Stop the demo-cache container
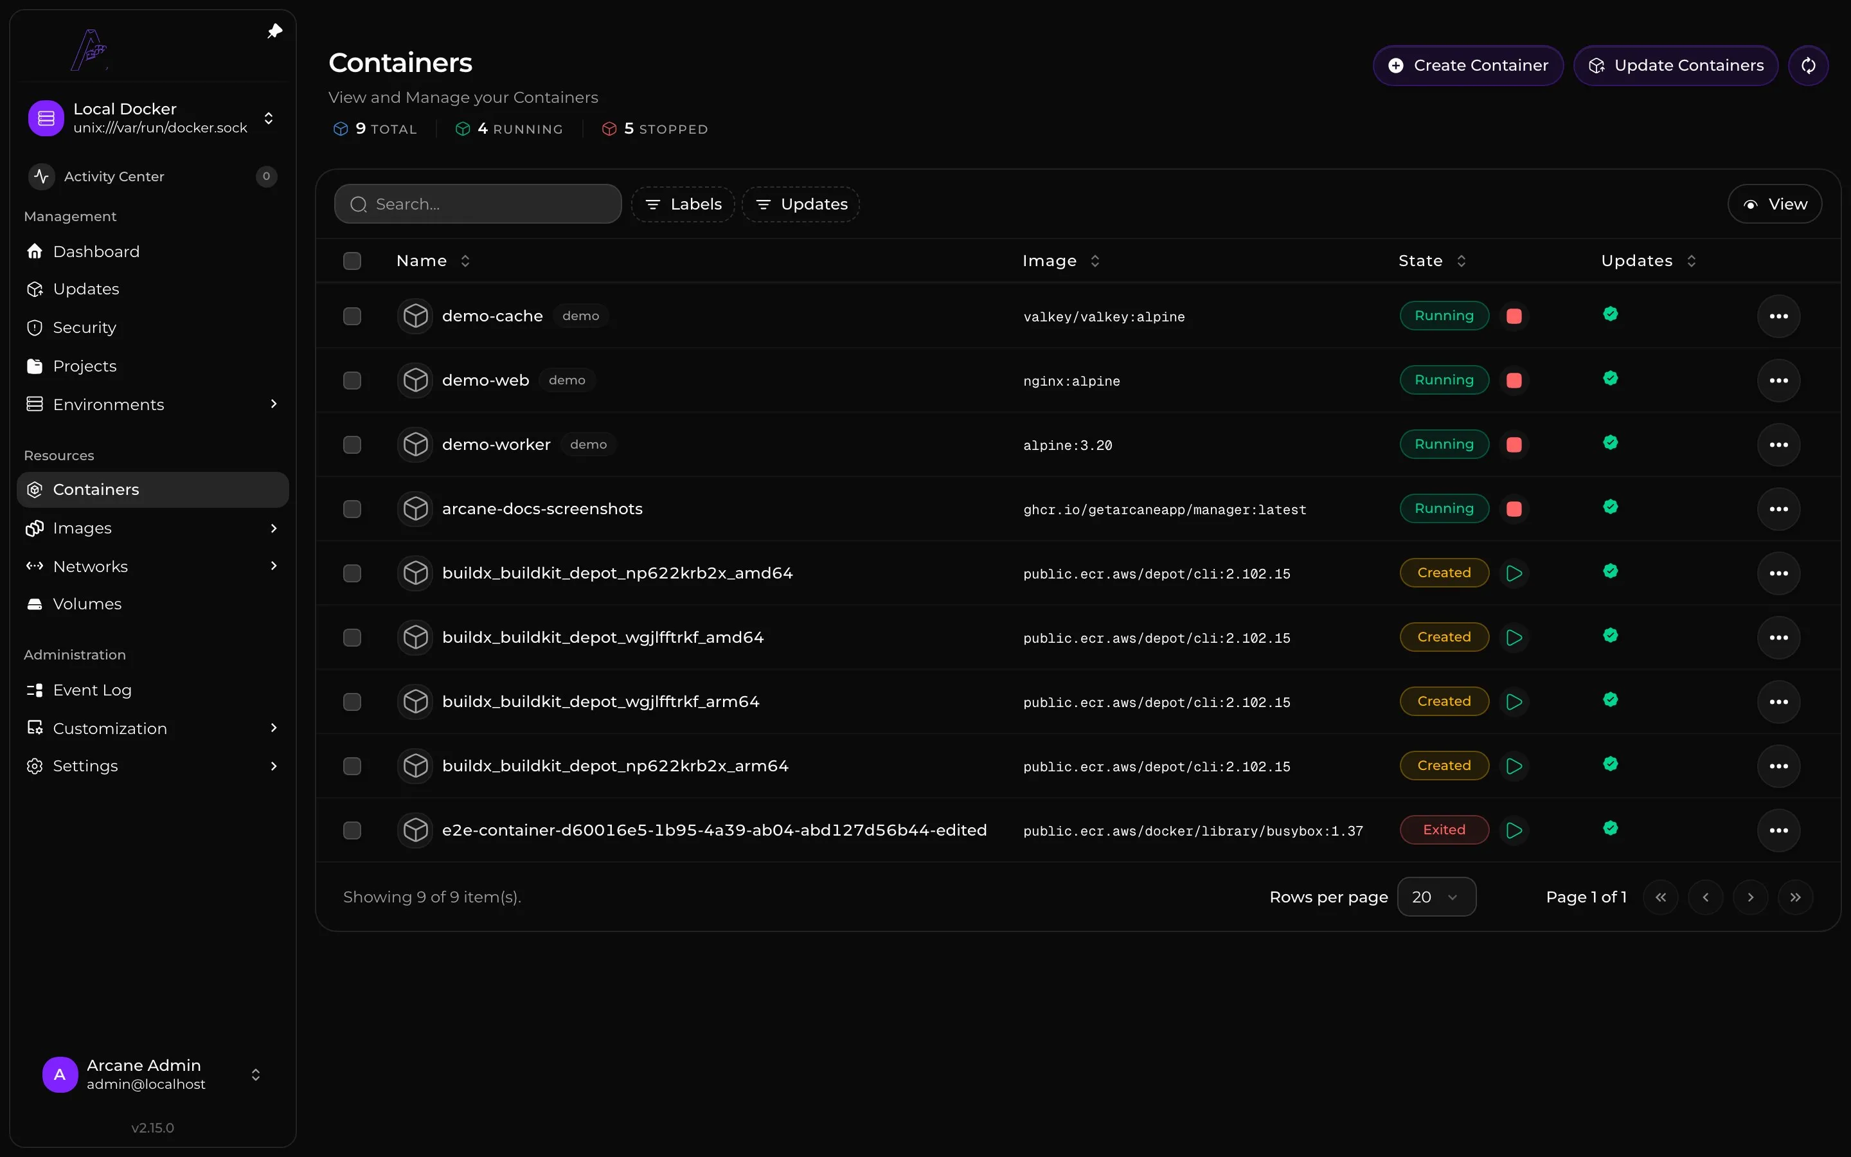1851x1157 pixels. click(x=1514, y=316)
